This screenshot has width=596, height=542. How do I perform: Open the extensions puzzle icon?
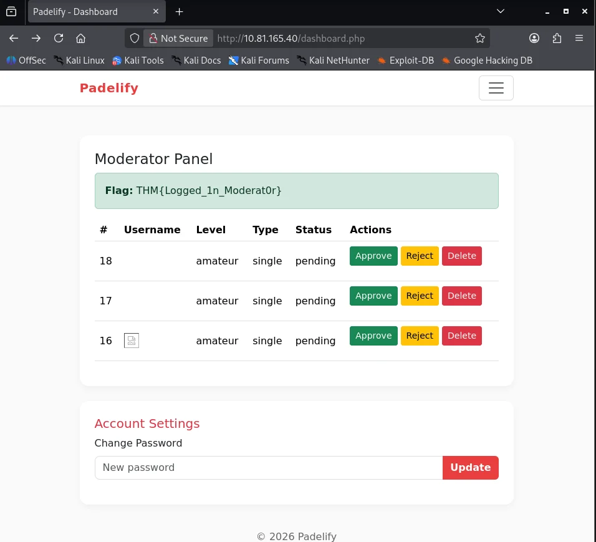(x=557, y=38)
